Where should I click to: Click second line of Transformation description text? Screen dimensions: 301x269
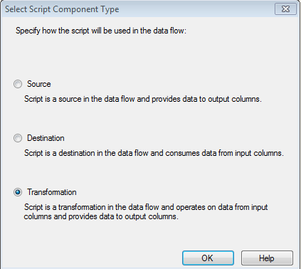[x=101, y=216]
